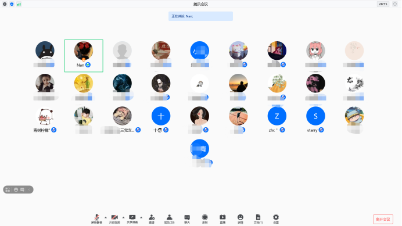Open the documents (1) icon
The width and height of the screenshot is (402, 226).
(x=258, y=219)
